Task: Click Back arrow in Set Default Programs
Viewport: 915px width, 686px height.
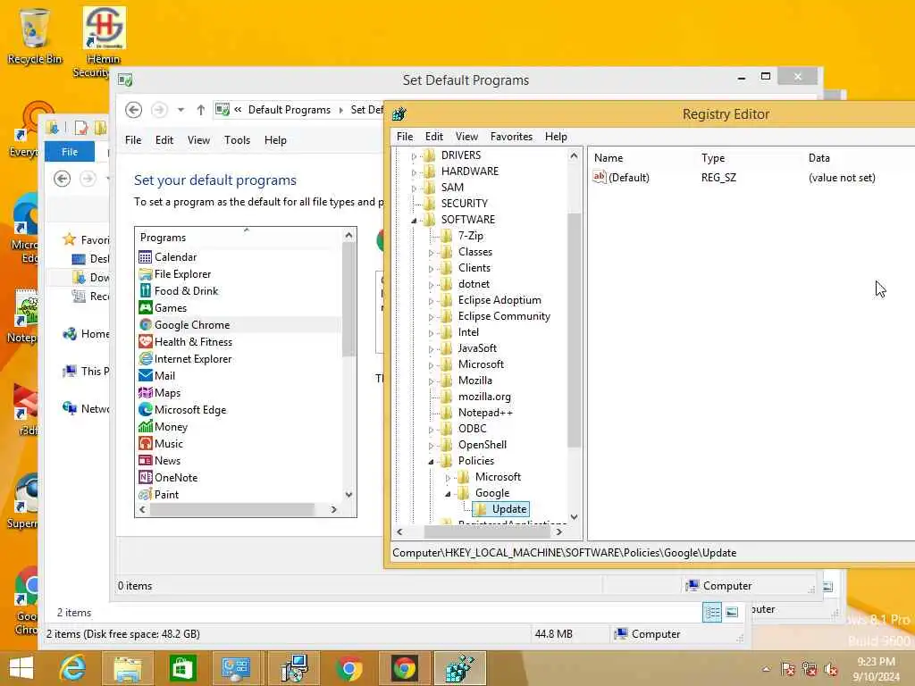Action: click(x=134, y=110)
